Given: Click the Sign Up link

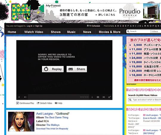Looking at the screenshot, I should 39,26.
